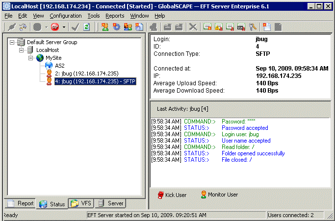Screen dimensions: 335x221
Task: Select AS2 tree item under MySite
Action: (x=60, y=66)
